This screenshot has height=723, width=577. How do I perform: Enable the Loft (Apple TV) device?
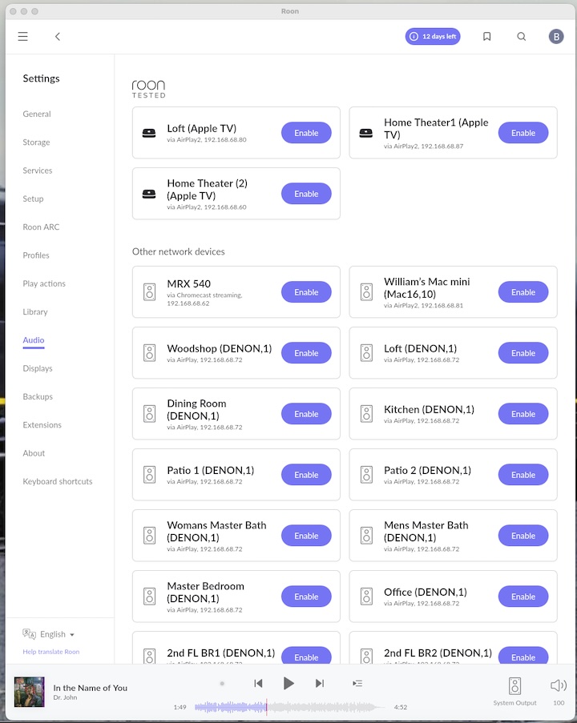point(306,133)
